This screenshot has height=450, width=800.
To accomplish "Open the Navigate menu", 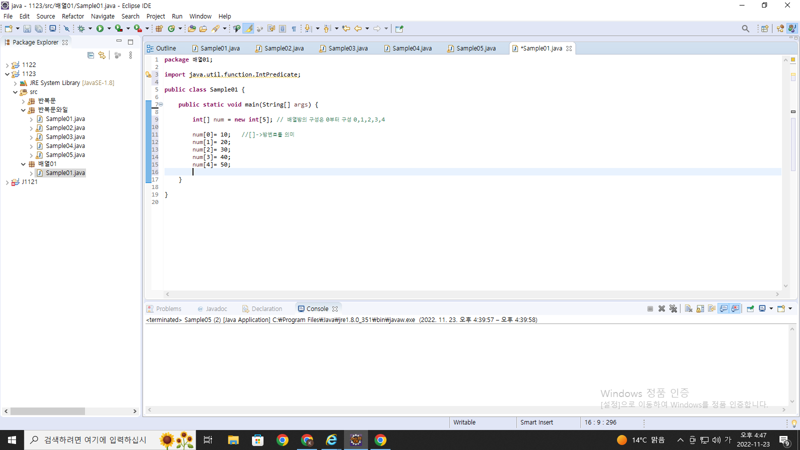I will (x=102, y=16).
